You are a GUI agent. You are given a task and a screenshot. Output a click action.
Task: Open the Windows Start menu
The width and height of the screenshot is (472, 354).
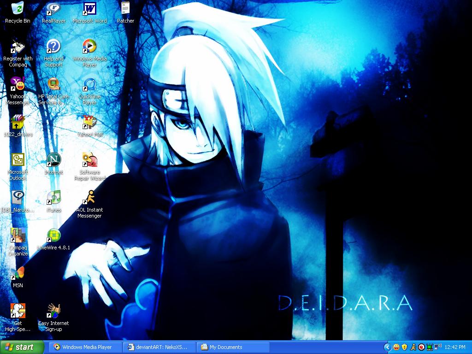pos(22,347)
